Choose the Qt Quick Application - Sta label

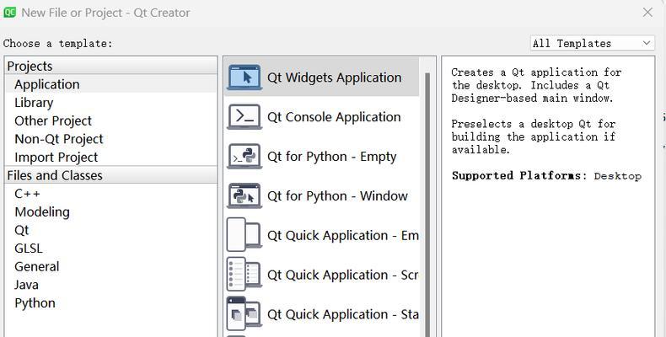343,314
